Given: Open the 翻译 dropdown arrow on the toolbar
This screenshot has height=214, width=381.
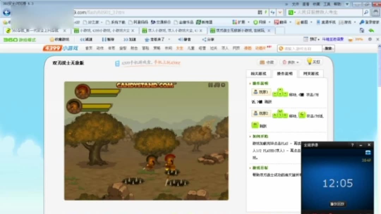Looking at the screenshot, I should pyautogui.click(x=289, y=22).
